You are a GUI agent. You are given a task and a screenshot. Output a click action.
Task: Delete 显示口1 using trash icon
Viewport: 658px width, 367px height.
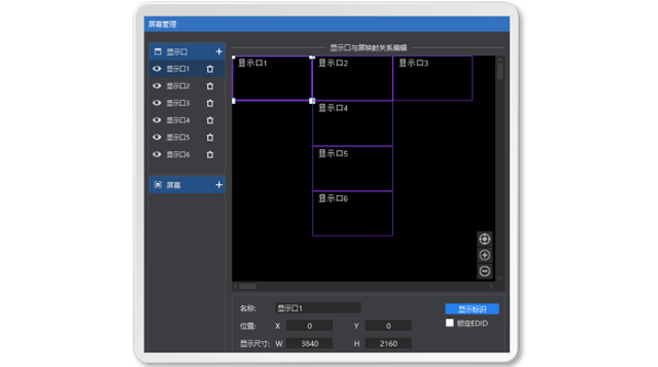210,69
